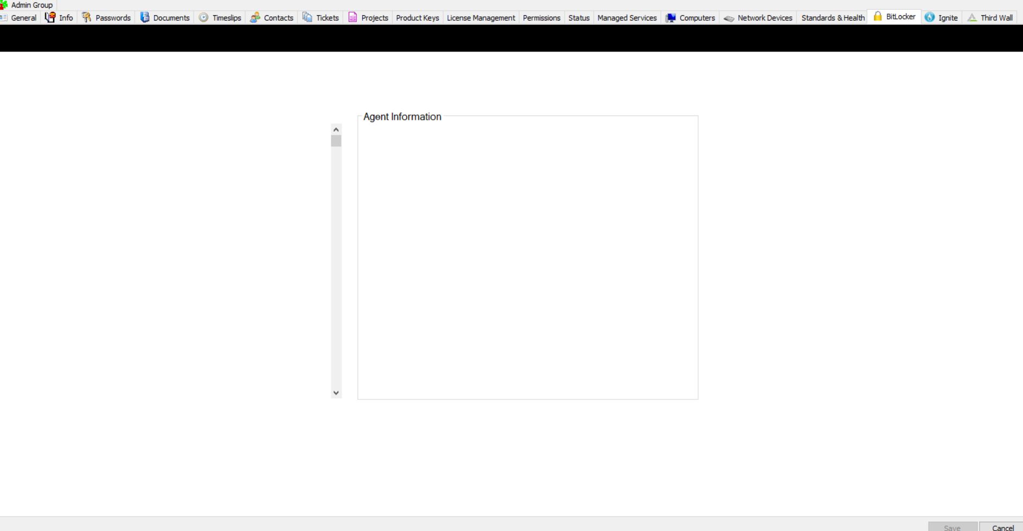
Task: Click the scrollbar down arrow
Action: click(x=336, y=393)
